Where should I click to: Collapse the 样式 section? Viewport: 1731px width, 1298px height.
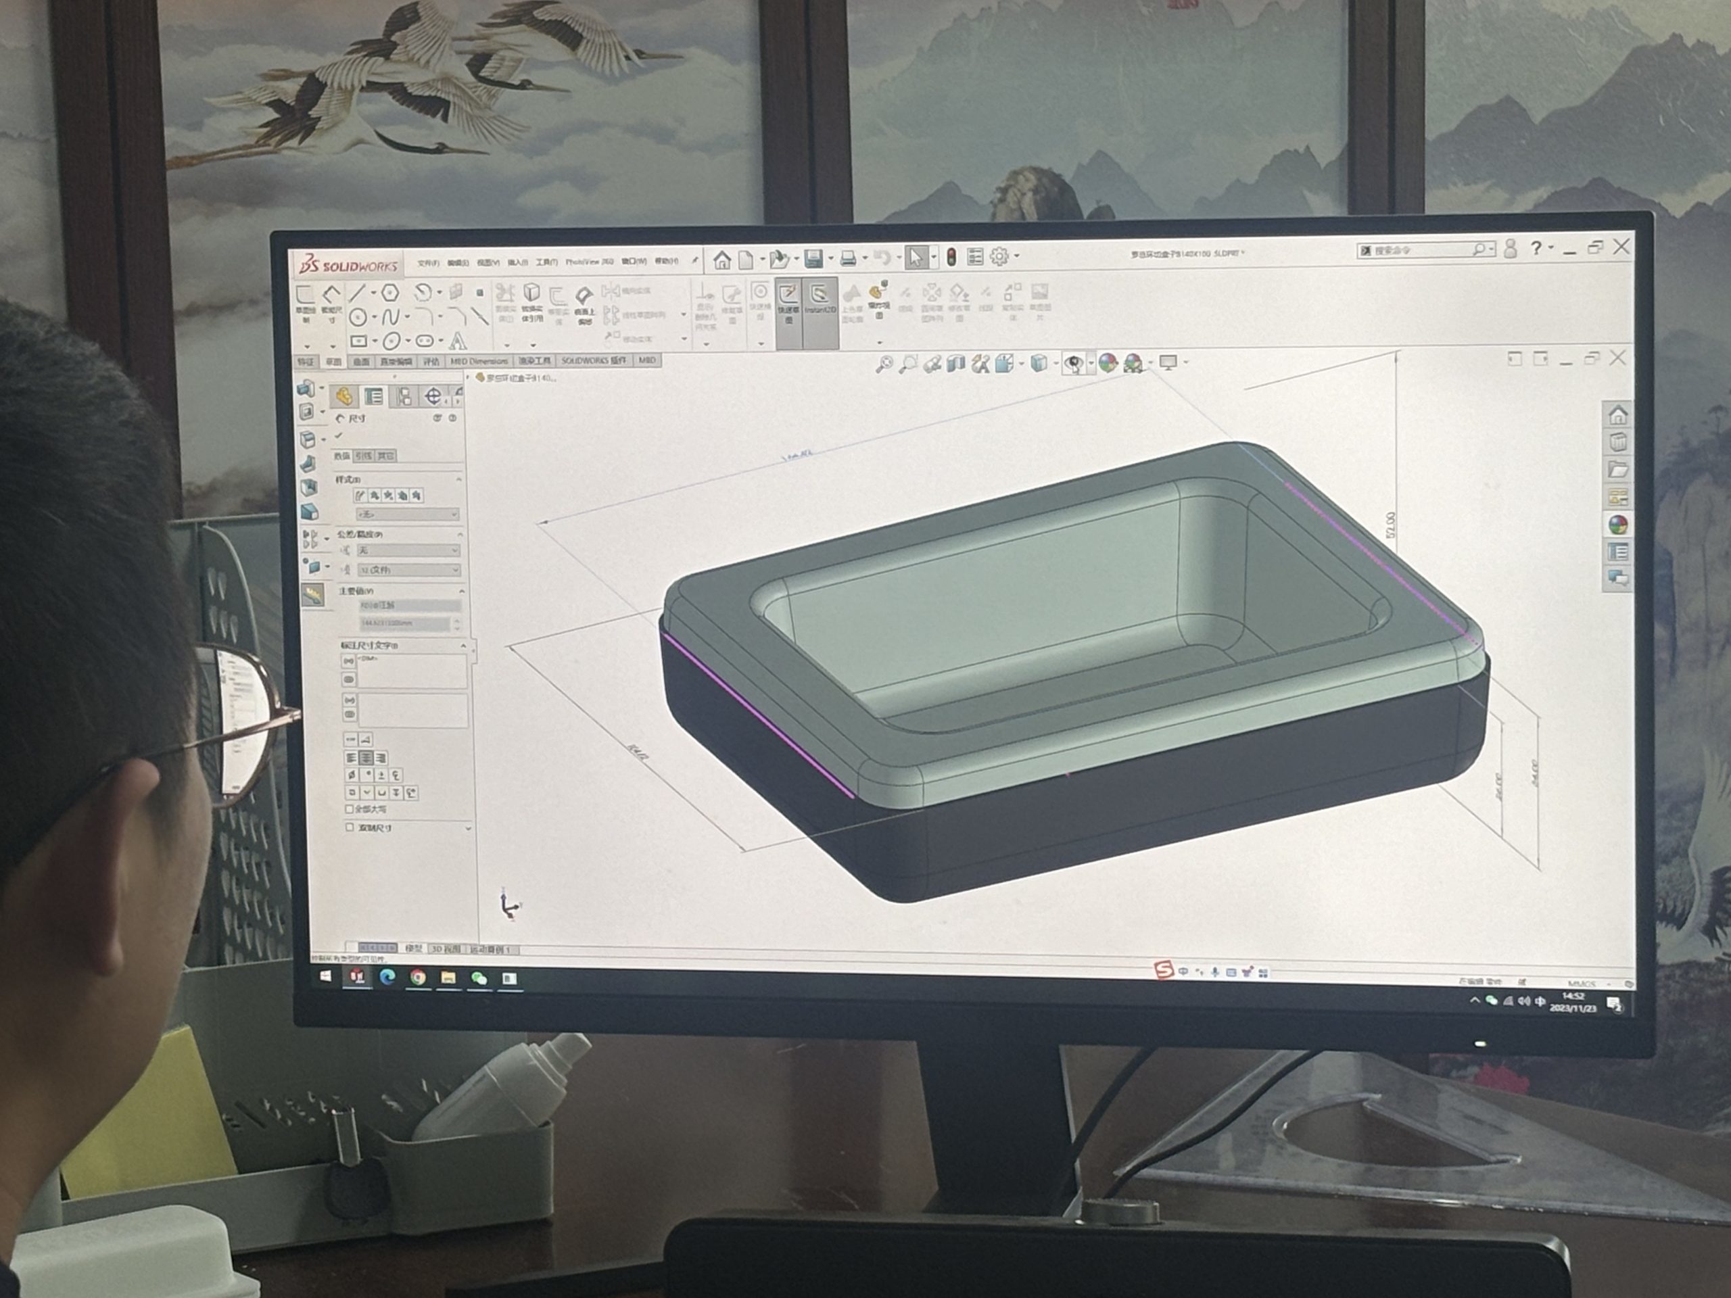pyautogui.click(x=458, y=479)
